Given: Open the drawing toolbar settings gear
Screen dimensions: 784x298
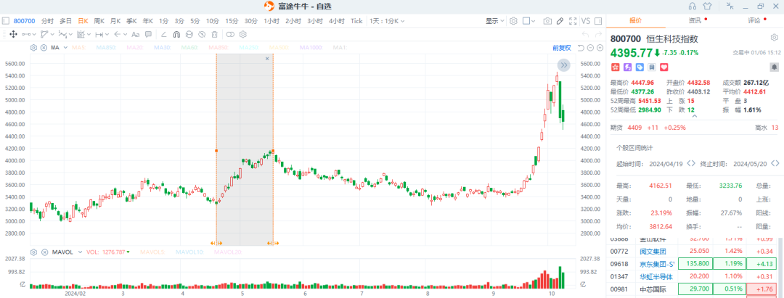Looking at the screenshot, I should 243,35.
